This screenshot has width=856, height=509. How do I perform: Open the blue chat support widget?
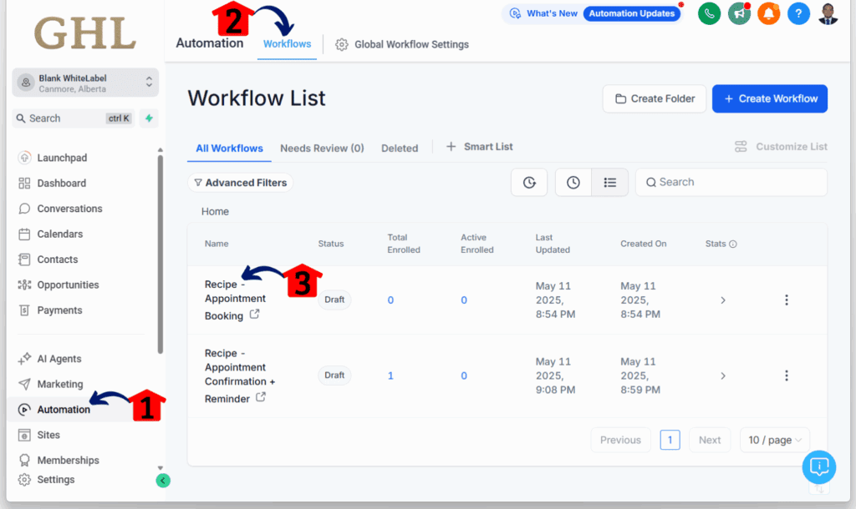click(x=819, y=467)
